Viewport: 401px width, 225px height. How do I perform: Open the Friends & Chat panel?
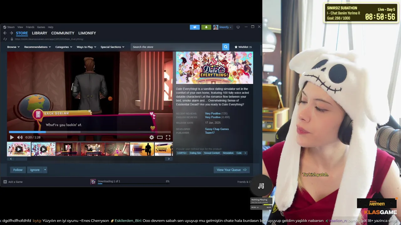tap(245, 182)
